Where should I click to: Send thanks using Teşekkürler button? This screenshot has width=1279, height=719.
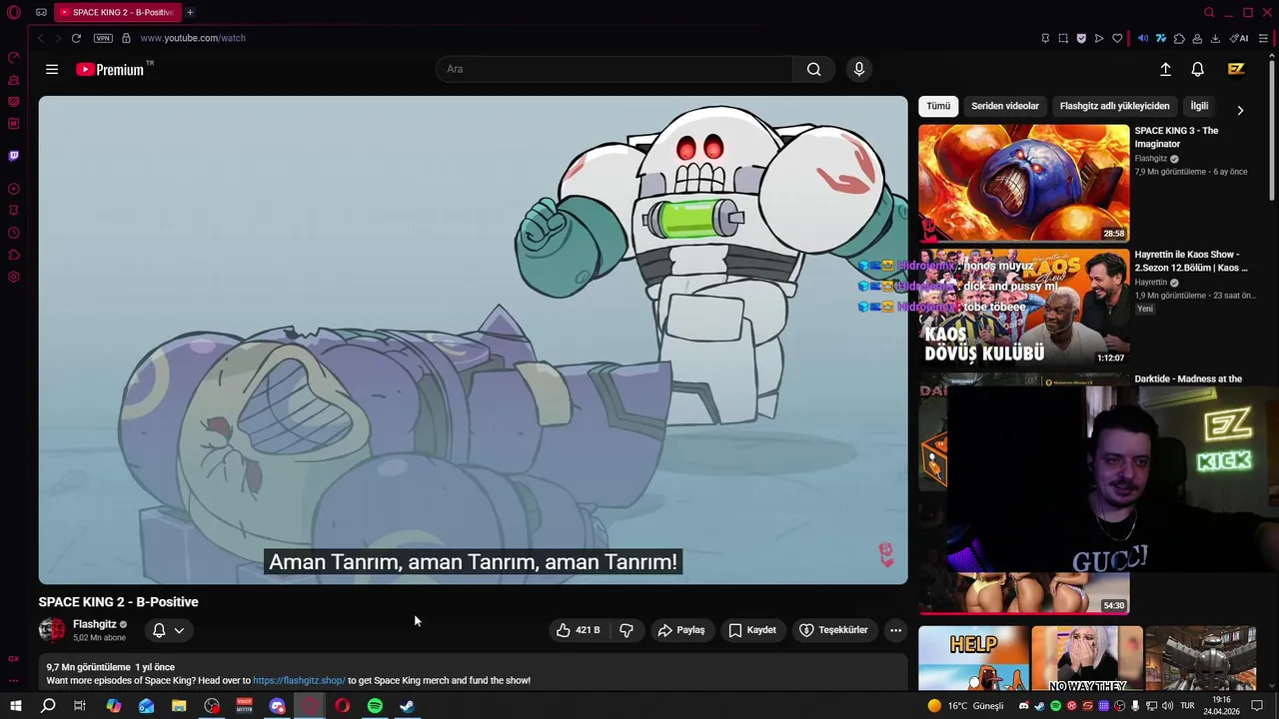[833, 630]
